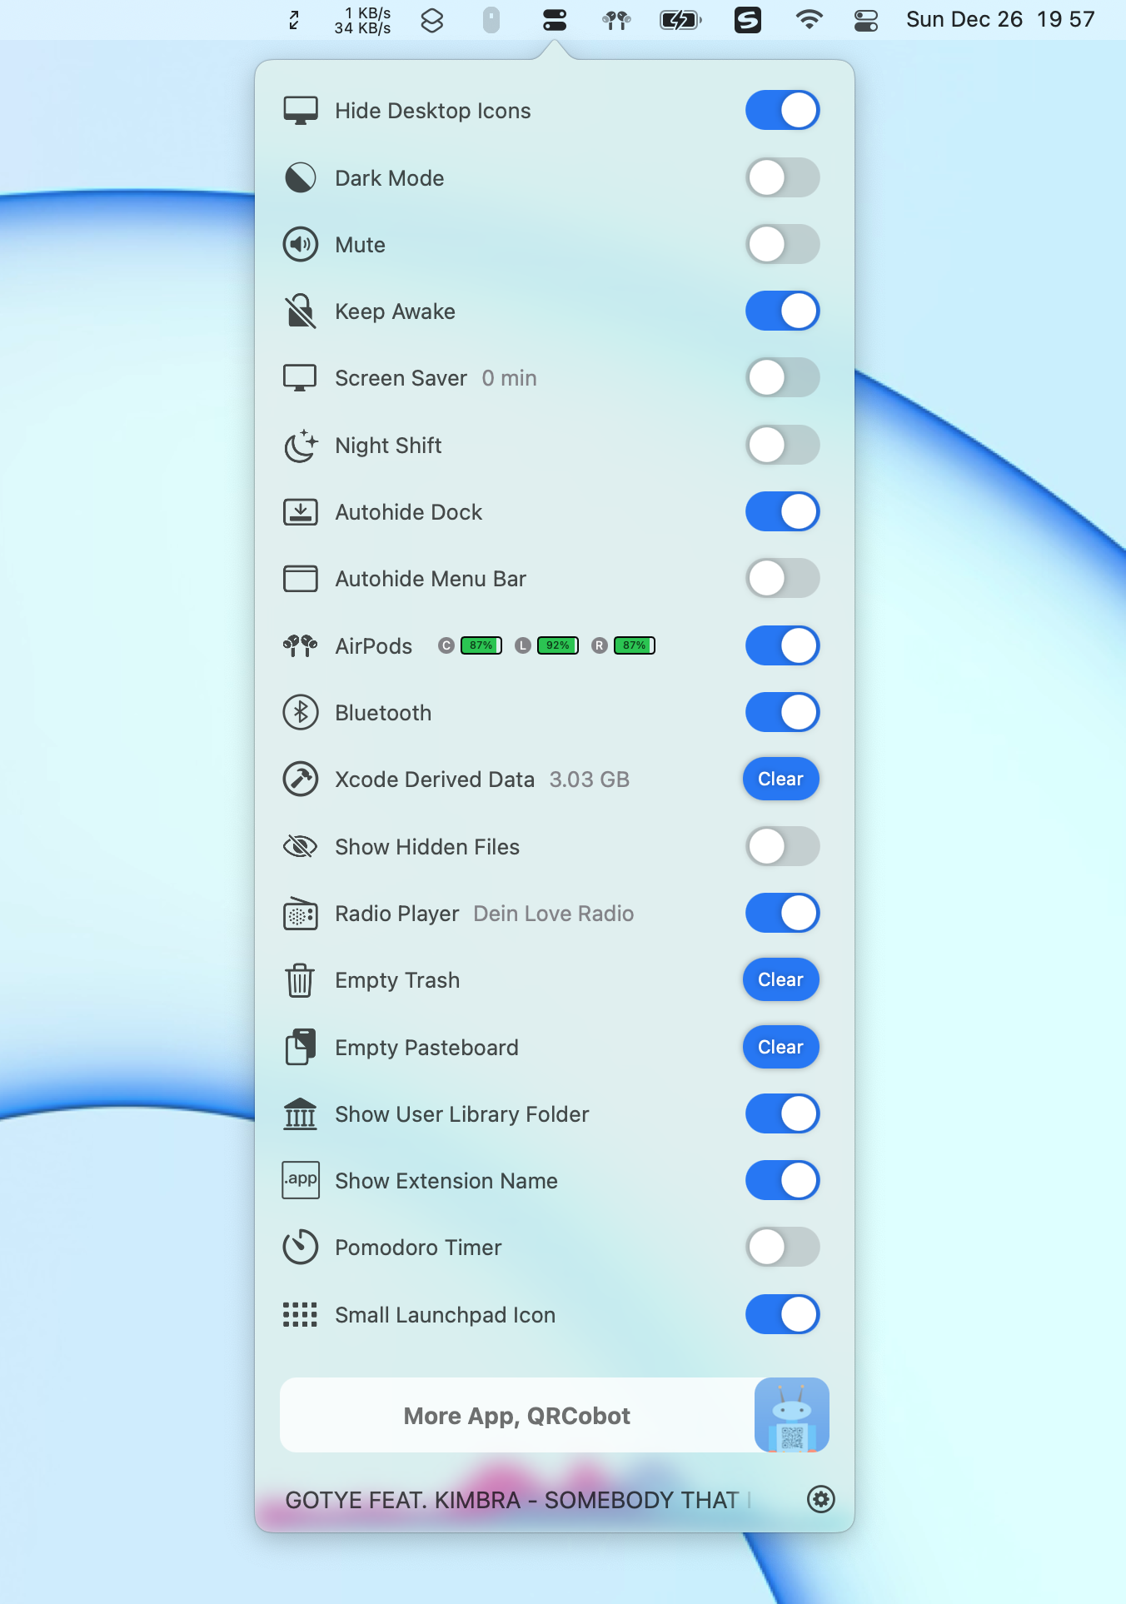Open the More App, QRCobot banner
Image resolution: width=1126 pixels, height=1604 pixels.
[555, 1415]
